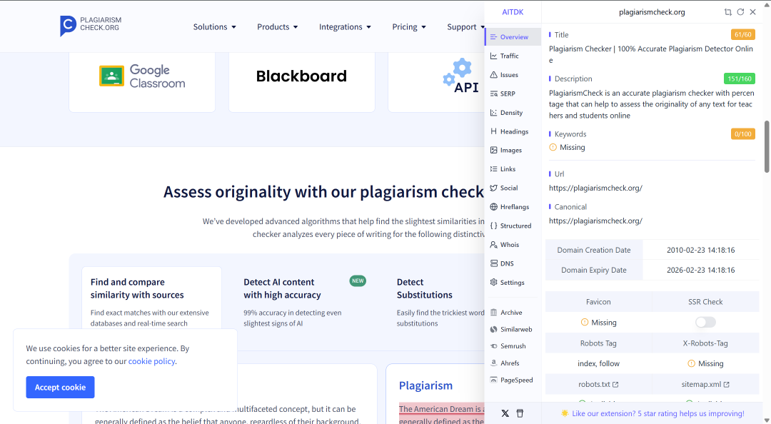Select the Detect AI content card
This screenshot has height=424, width=771.
[x=305, y=301]
